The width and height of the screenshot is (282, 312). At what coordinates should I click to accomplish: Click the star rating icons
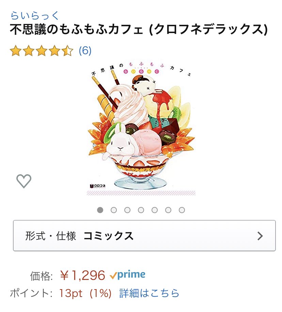click(42, 50)
